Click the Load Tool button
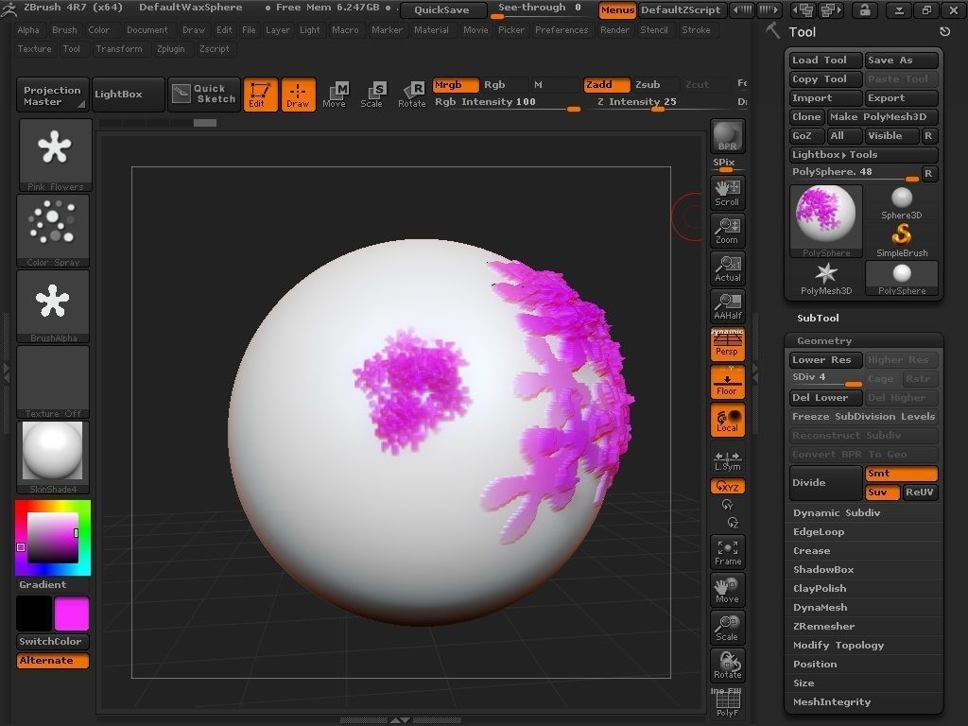Screen dimensions: 968x726 click(x=826, y=60)
